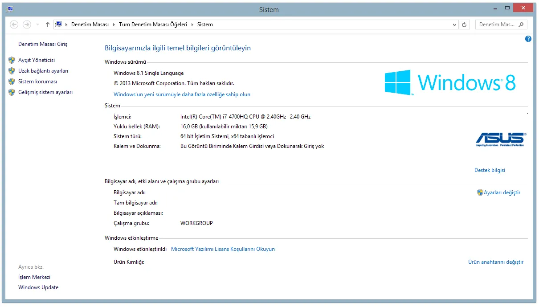Screen dimensions: 539x307
Task: Select Denetim Masası breadcrumb
Action: pyautogui.click(x=90, y=25)
